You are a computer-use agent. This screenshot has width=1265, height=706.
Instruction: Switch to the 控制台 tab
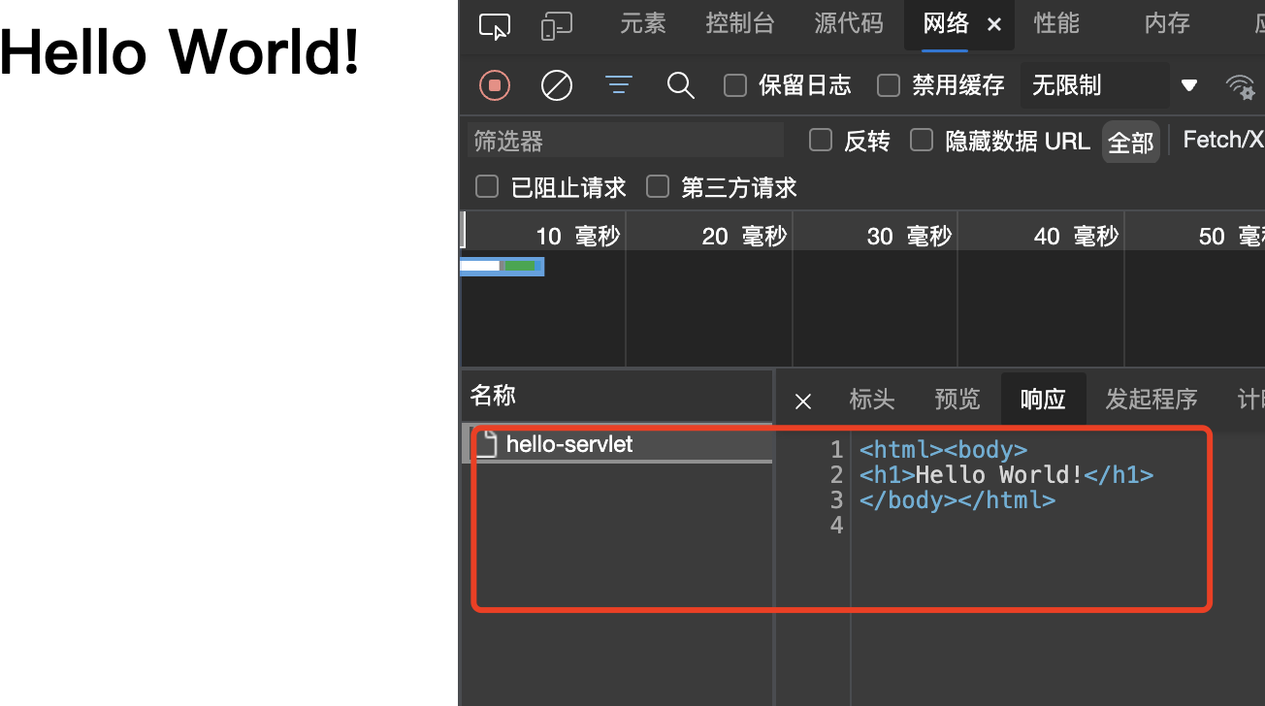pos(739,24)
